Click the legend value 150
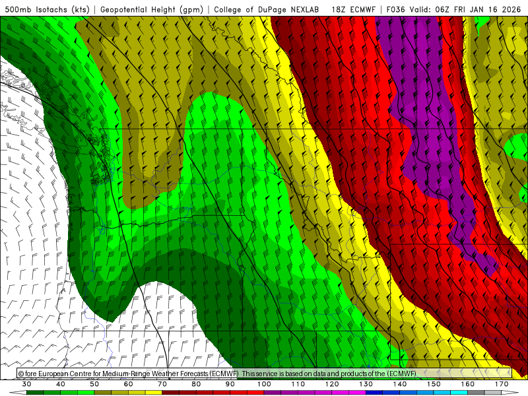Viewport: 528px width, 396px height. (x=434, y=384)
